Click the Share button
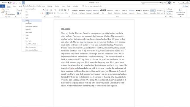Screen dimensions: 190x107 [x=185, y=6]
